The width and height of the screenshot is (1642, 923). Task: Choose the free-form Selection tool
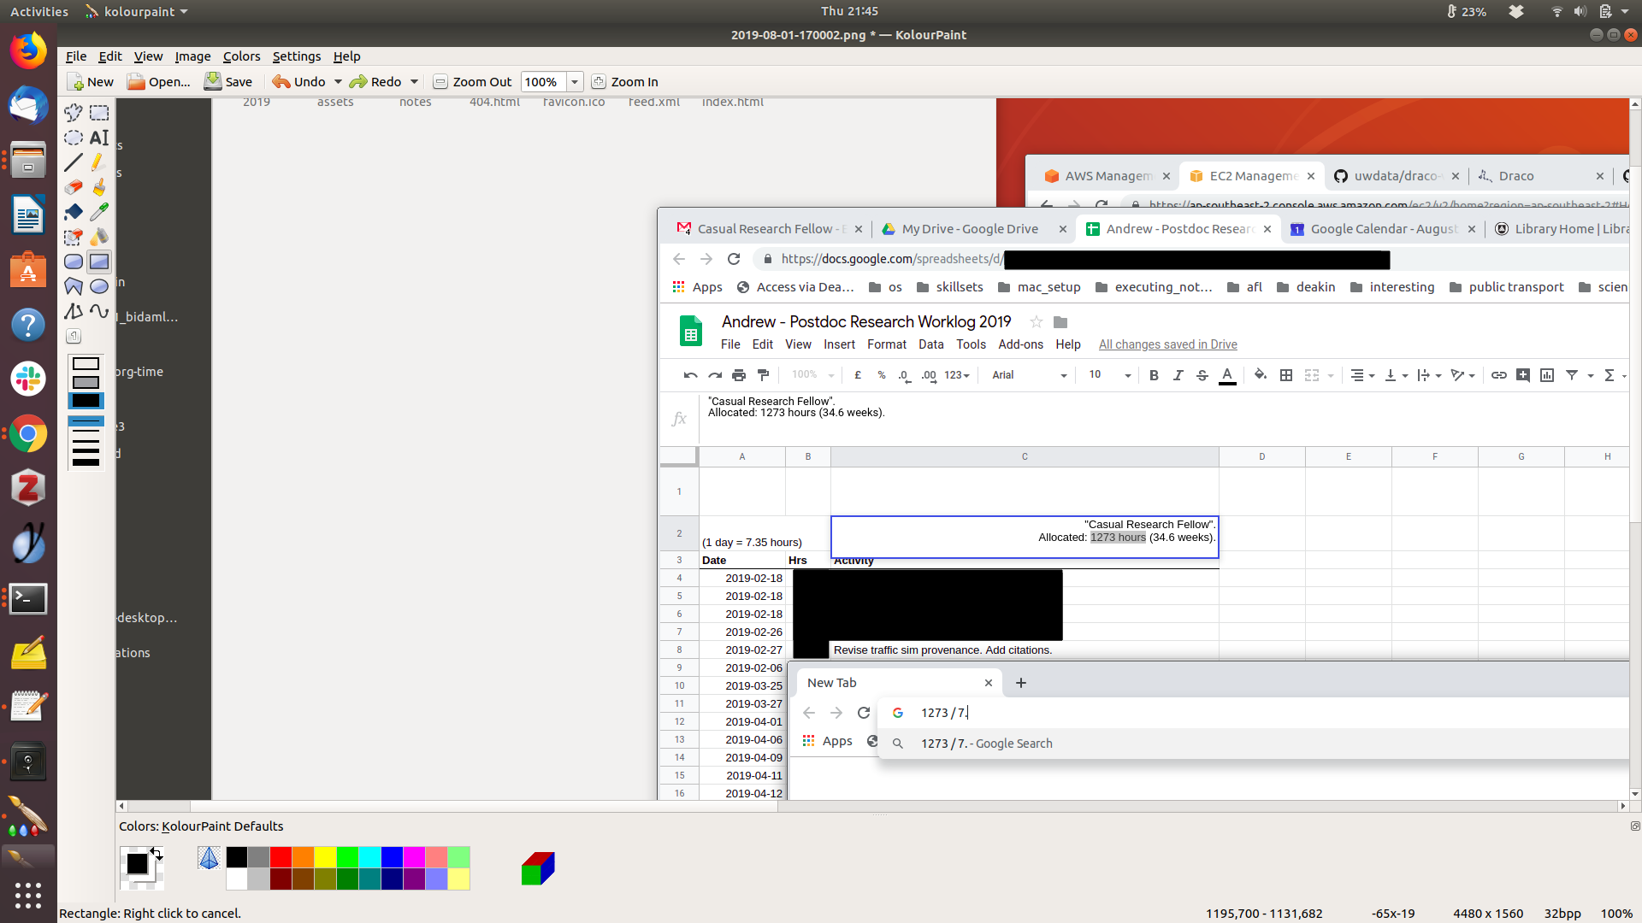pyautogui.click(x=74, y=113)
